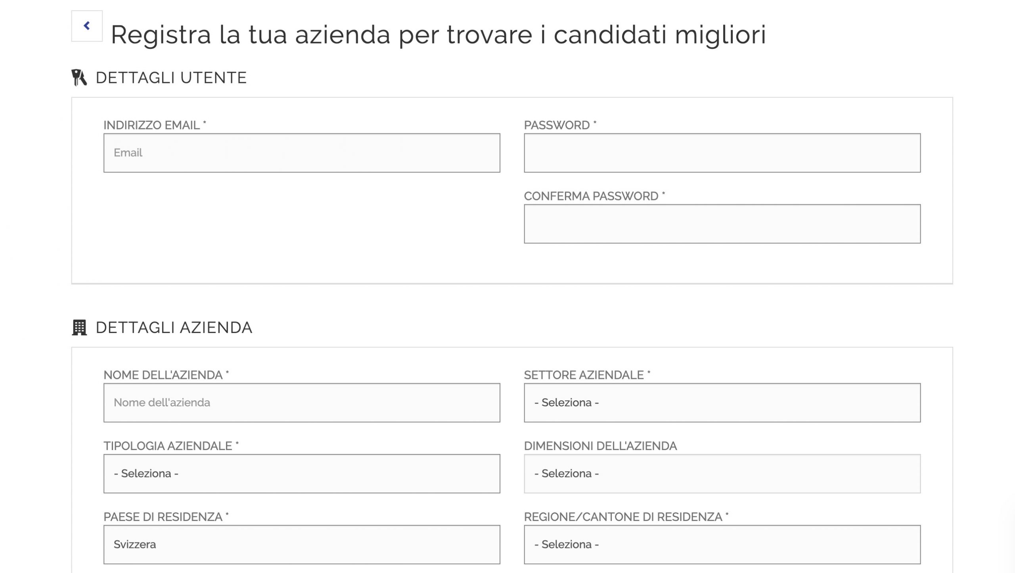Open the Dimensioni dell'azienda selector

click(722, 474)
